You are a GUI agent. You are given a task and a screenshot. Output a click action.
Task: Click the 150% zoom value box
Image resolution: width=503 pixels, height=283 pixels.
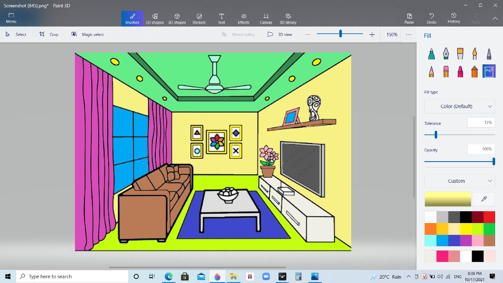pyautogui.click(x=391, y=34)
